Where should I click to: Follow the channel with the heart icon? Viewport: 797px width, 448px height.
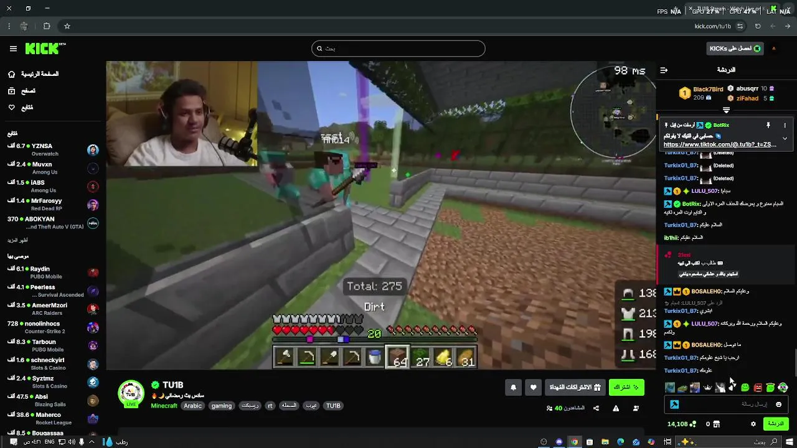tap(533, 387)
